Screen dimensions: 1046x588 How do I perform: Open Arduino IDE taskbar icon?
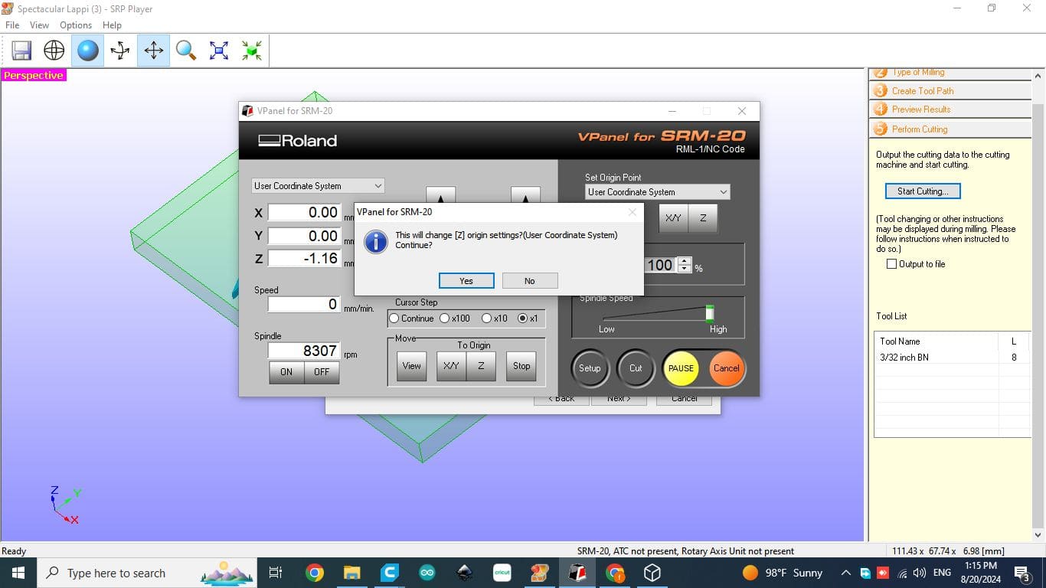coord(427,573)
